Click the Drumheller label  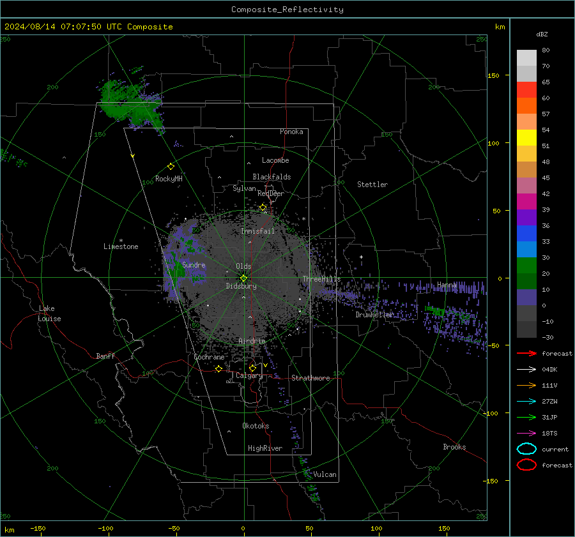point(374,315)
